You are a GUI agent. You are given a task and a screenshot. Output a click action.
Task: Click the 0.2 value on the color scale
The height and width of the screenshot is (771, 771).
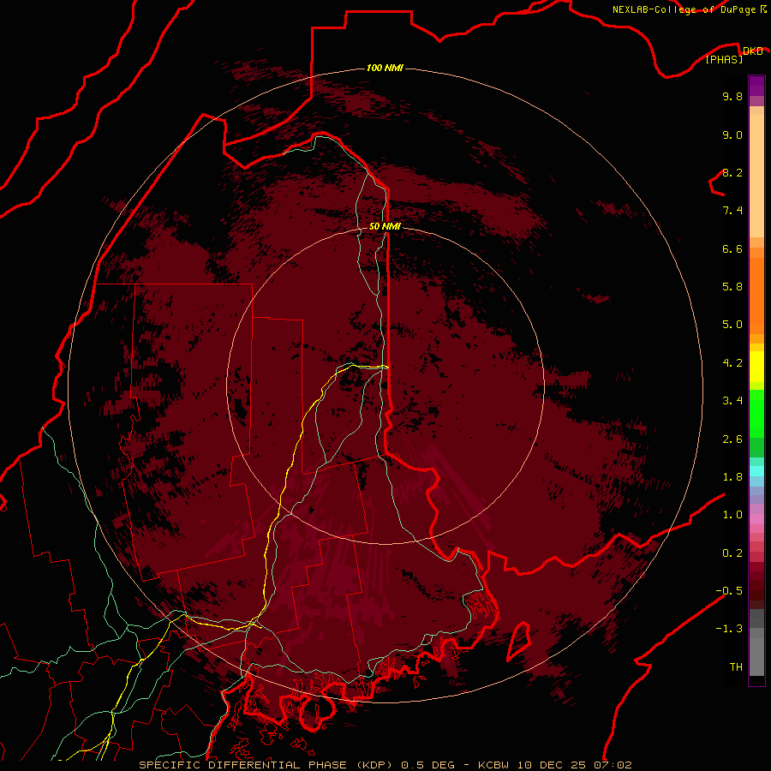coord(732,553)
